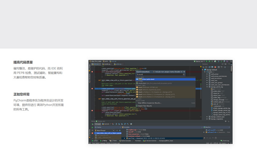Image resolution: width=257 pixels, height=162 pixels.
Task: Click red Stop icon in Debug sidebar
Action: point(92,133)
